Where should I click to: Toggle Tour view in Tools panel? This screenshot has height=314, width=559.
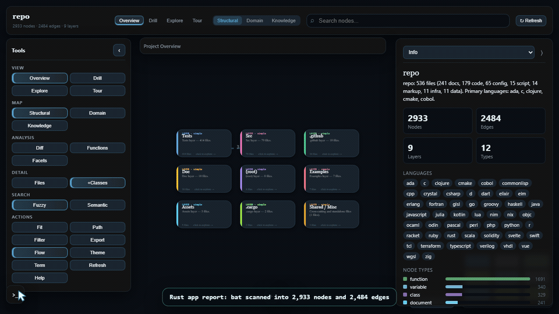click(97, 91)
